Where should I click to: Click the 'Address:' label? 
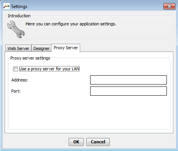tap(20, 80)
